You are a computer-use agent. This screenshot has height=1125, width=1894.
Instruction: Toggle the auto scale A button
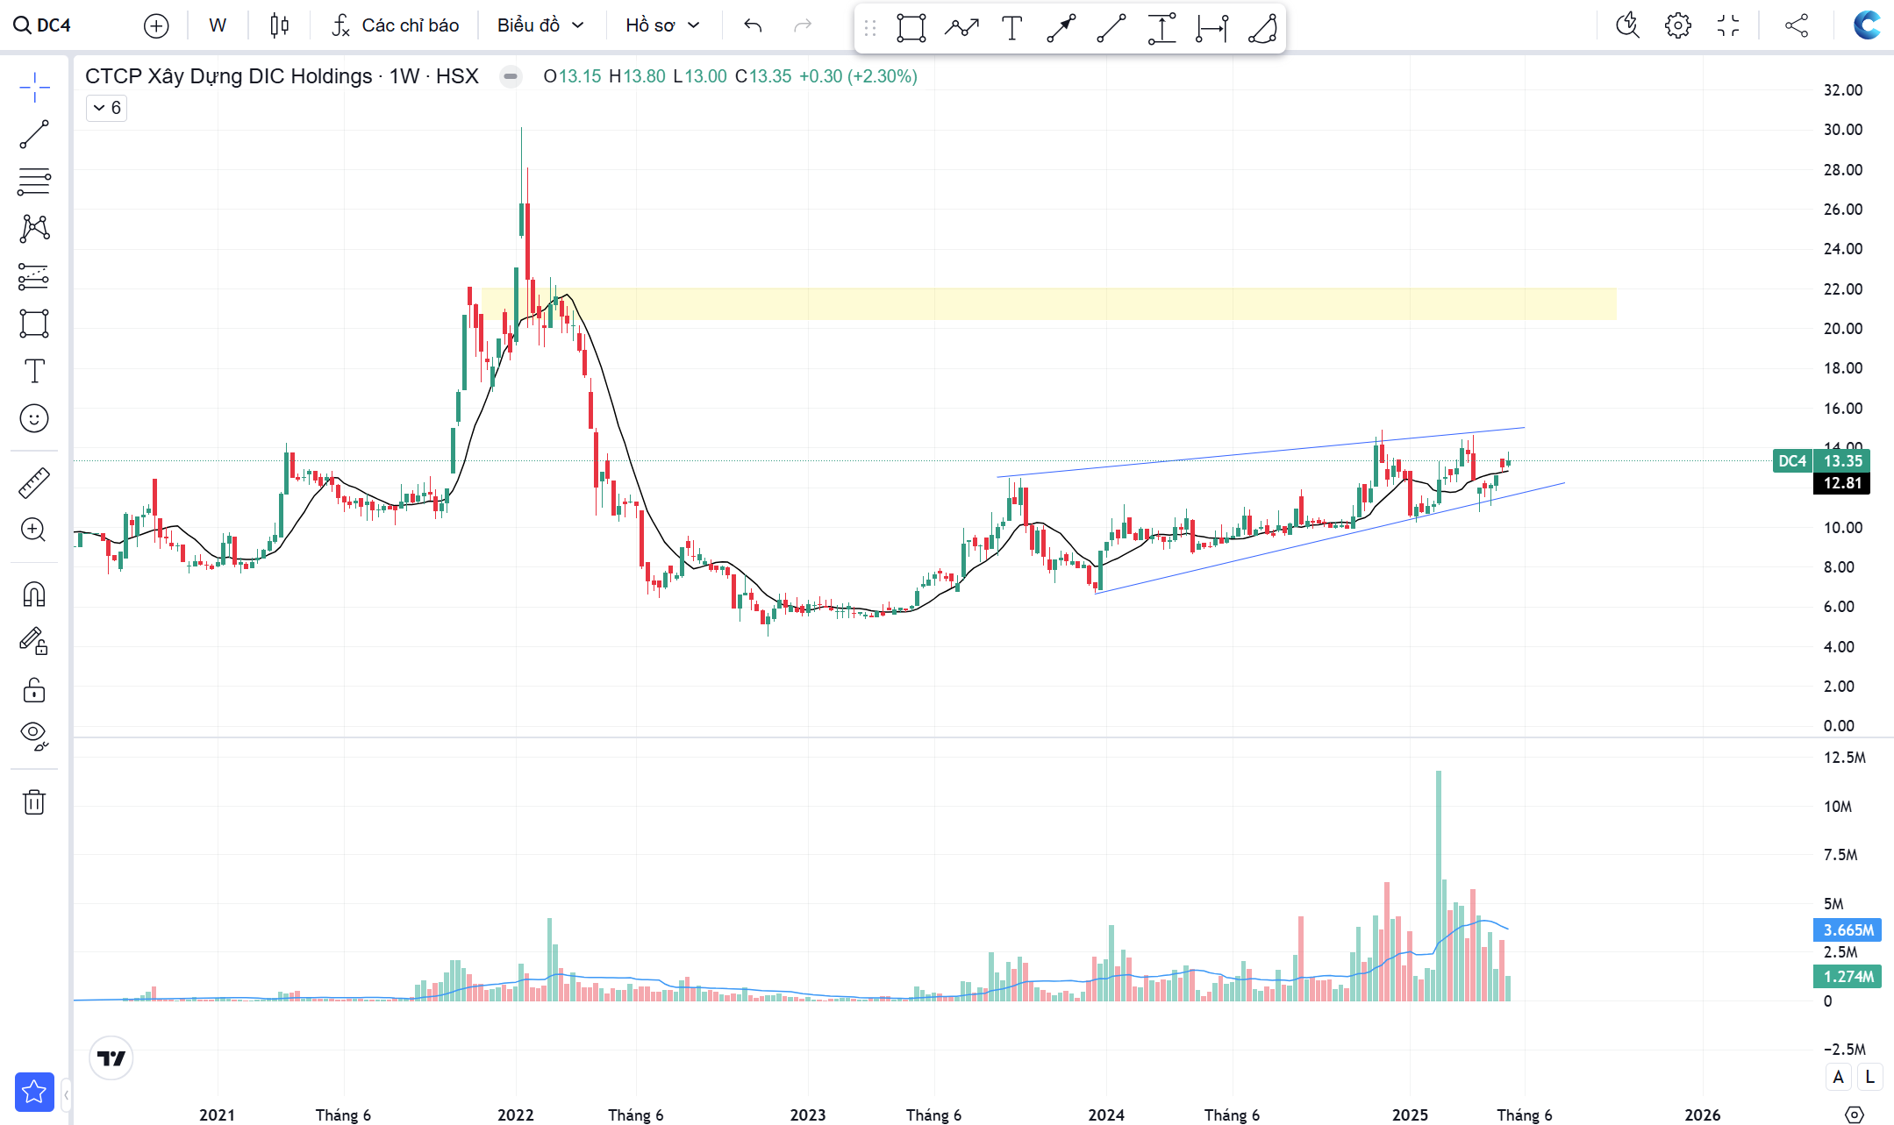coord(1838,1077)
